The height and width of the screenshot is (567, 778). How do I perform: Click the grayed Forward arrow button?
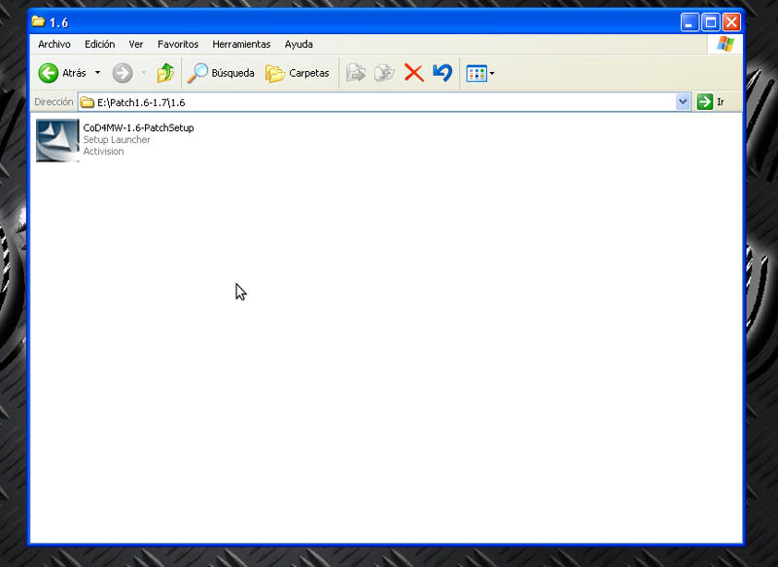(123, 73)
